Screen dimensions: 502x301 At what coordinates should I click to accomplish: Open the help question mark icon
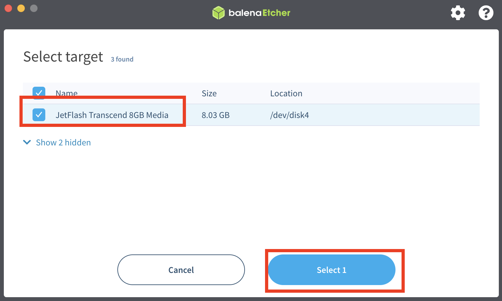point(486,13)
